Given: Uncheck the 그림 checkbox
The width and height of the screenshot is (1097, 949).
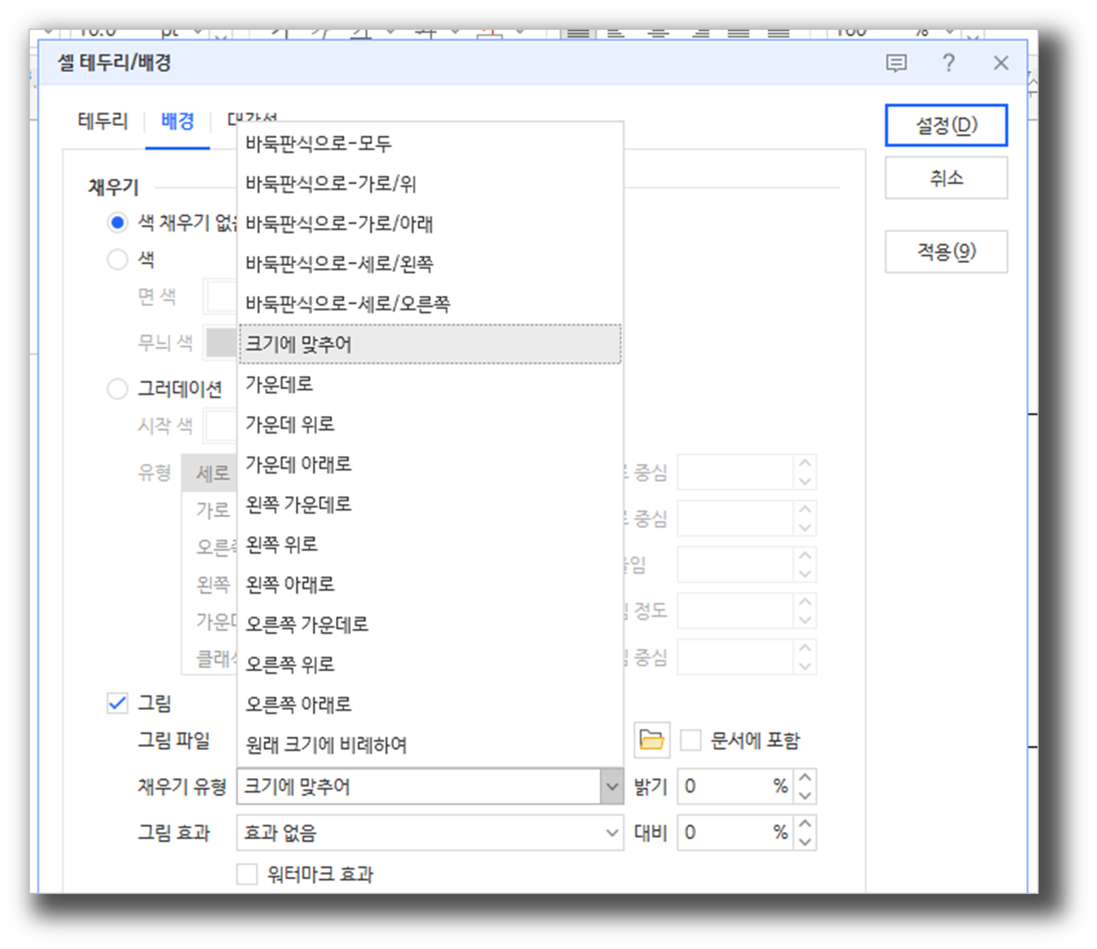Looking at the screenshot, I should [117, 703].
